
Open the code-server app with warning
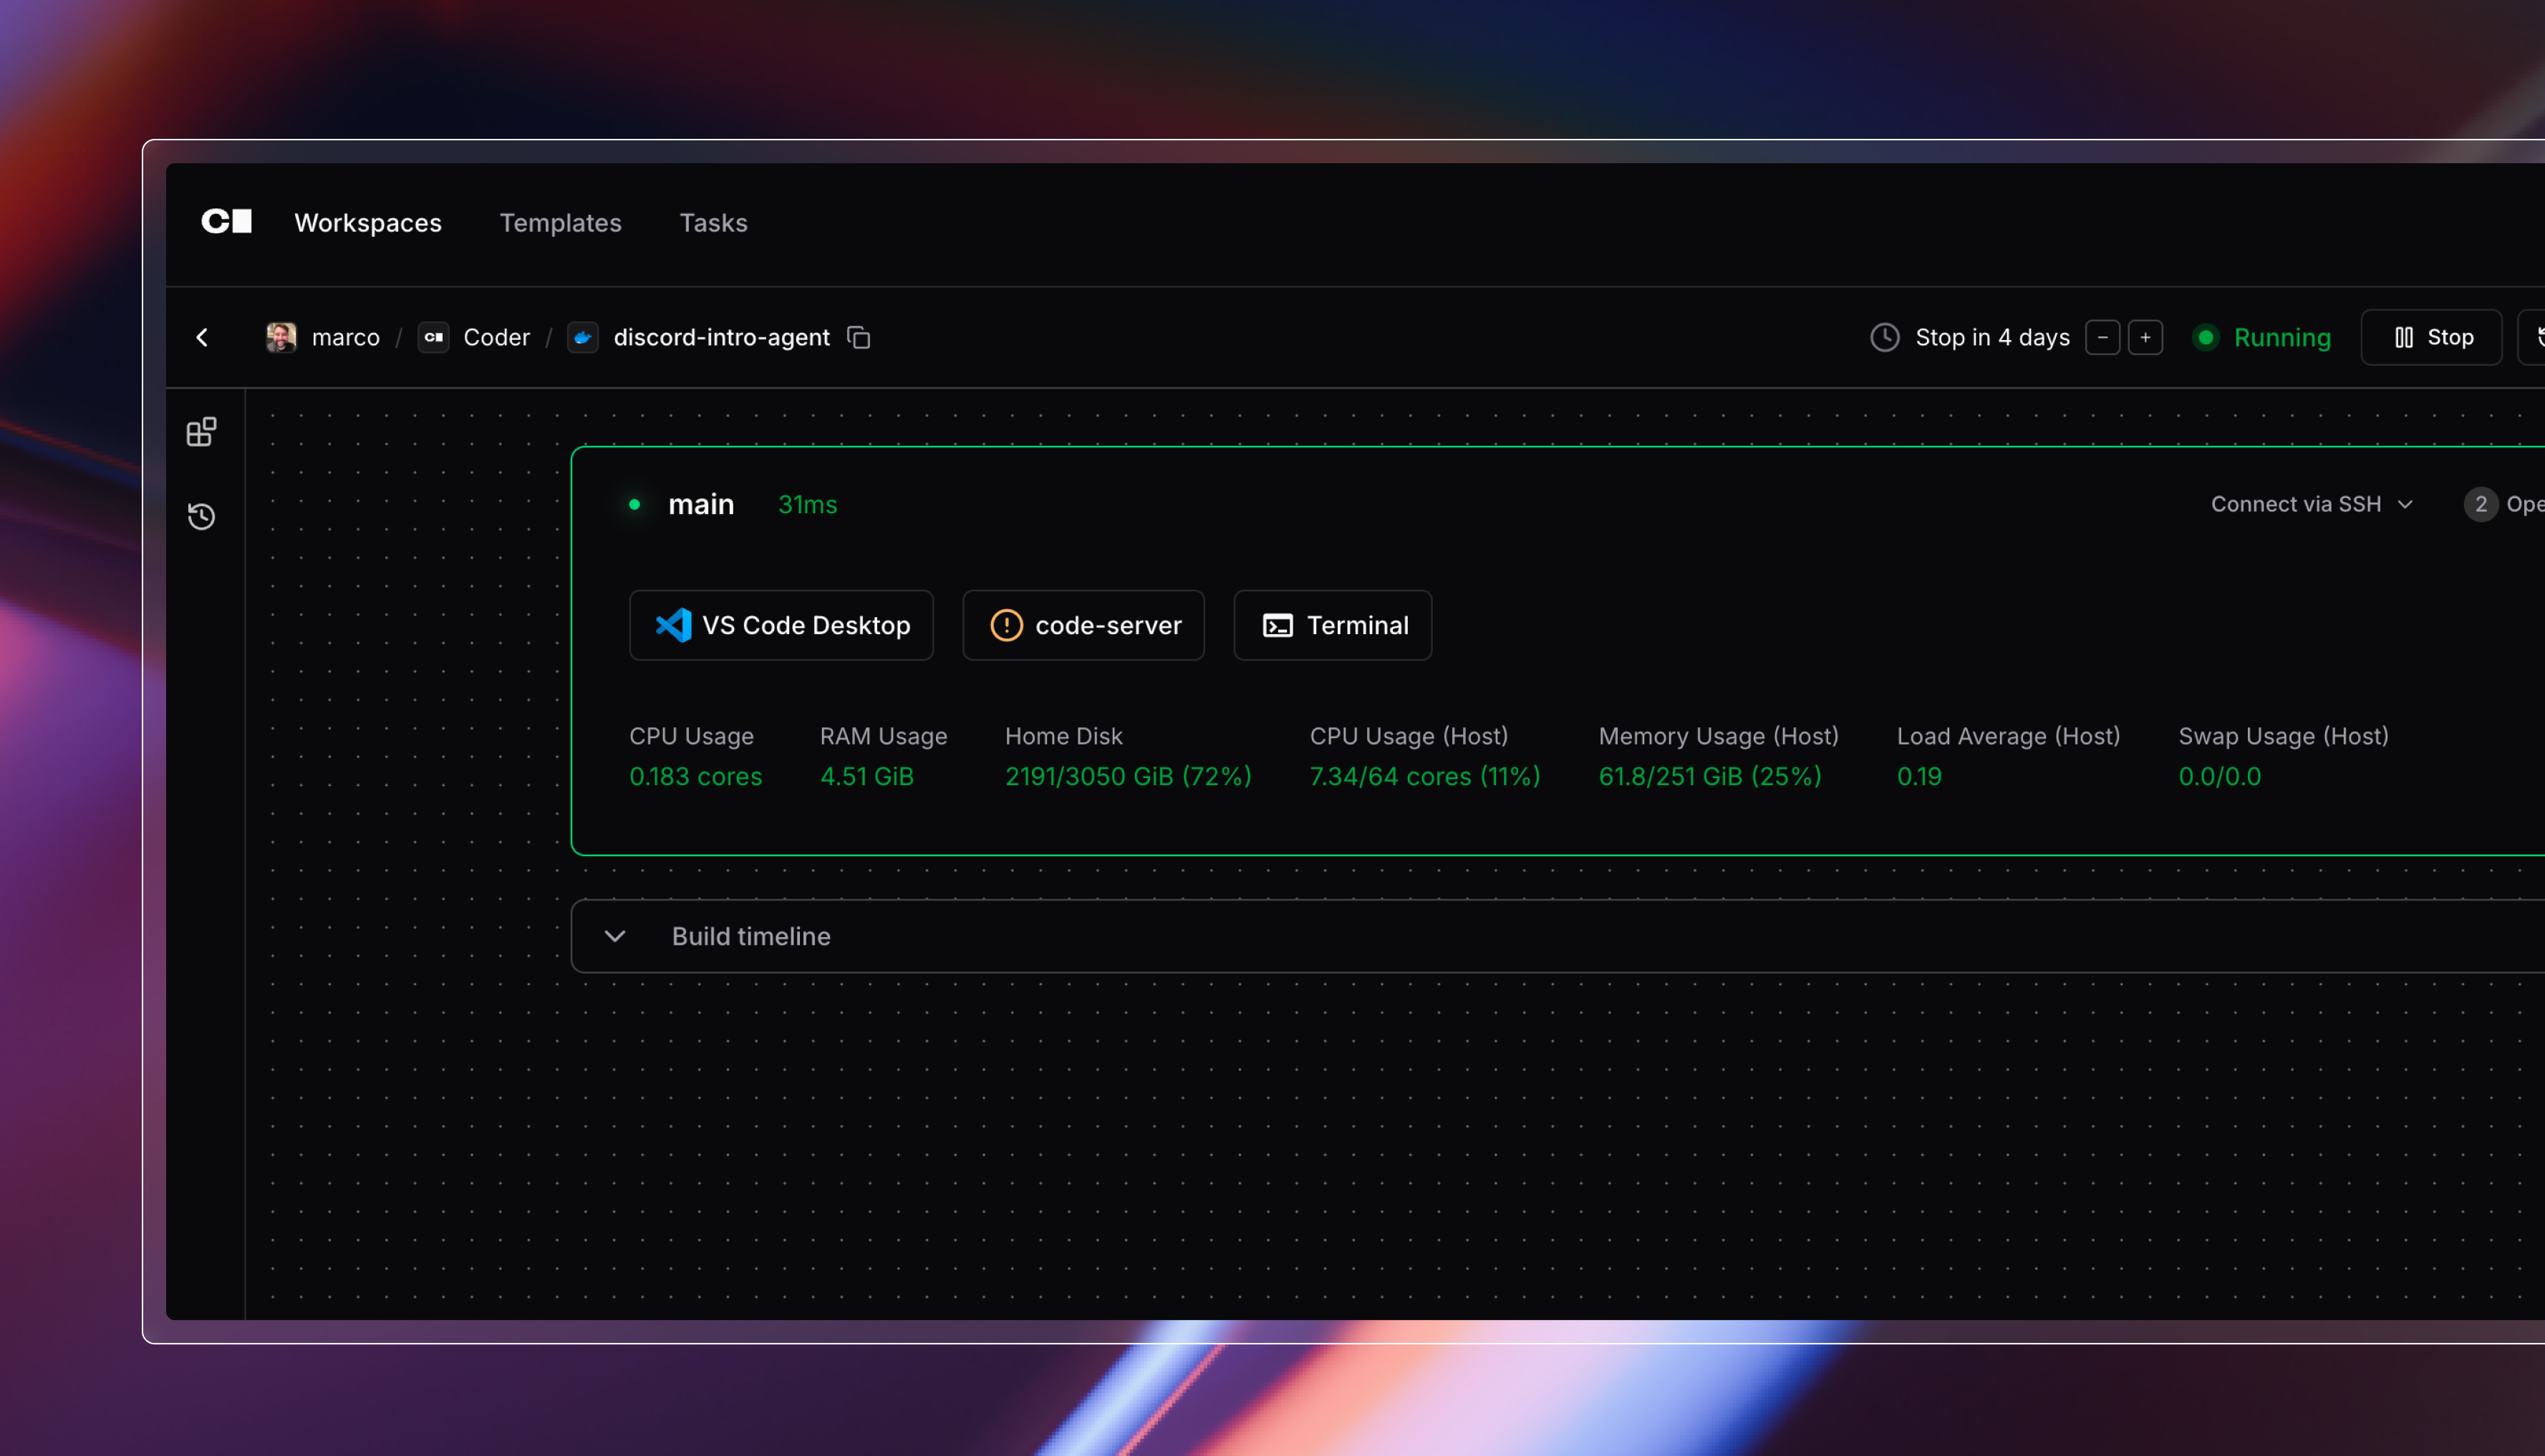click(x=1083, y=625)
